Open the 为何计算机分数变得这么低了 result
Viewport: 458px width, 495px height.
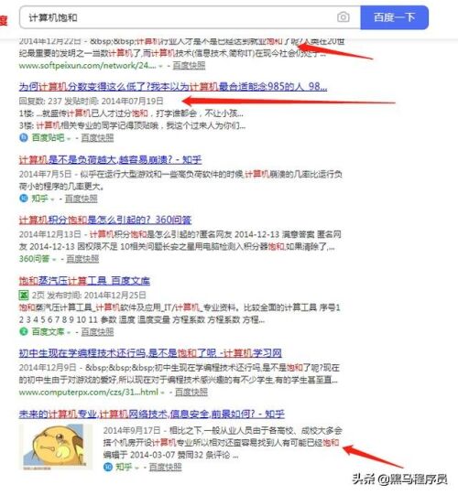point(173,86)
